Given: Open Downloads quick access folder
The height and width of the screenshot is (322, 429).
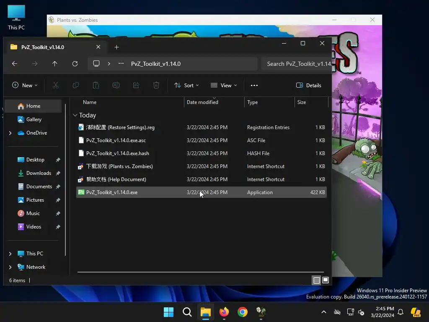Looking at the screenshot, I should pos(39,173).
